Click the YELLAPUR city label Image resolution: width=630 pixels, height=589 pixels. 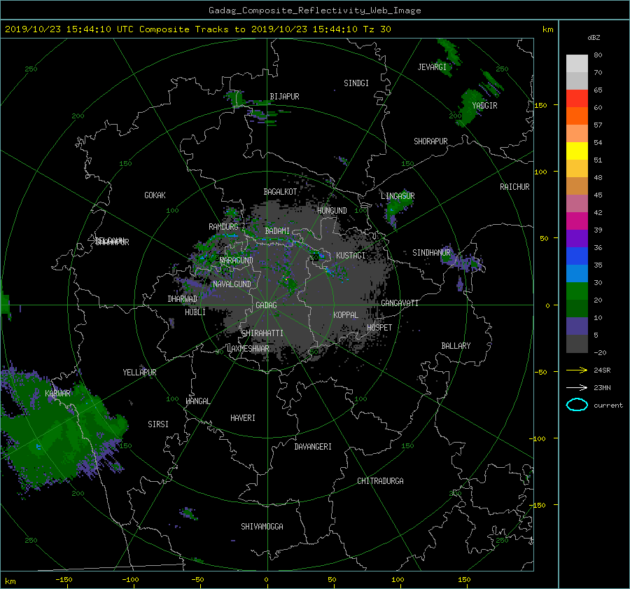click(x=139, y=373)
